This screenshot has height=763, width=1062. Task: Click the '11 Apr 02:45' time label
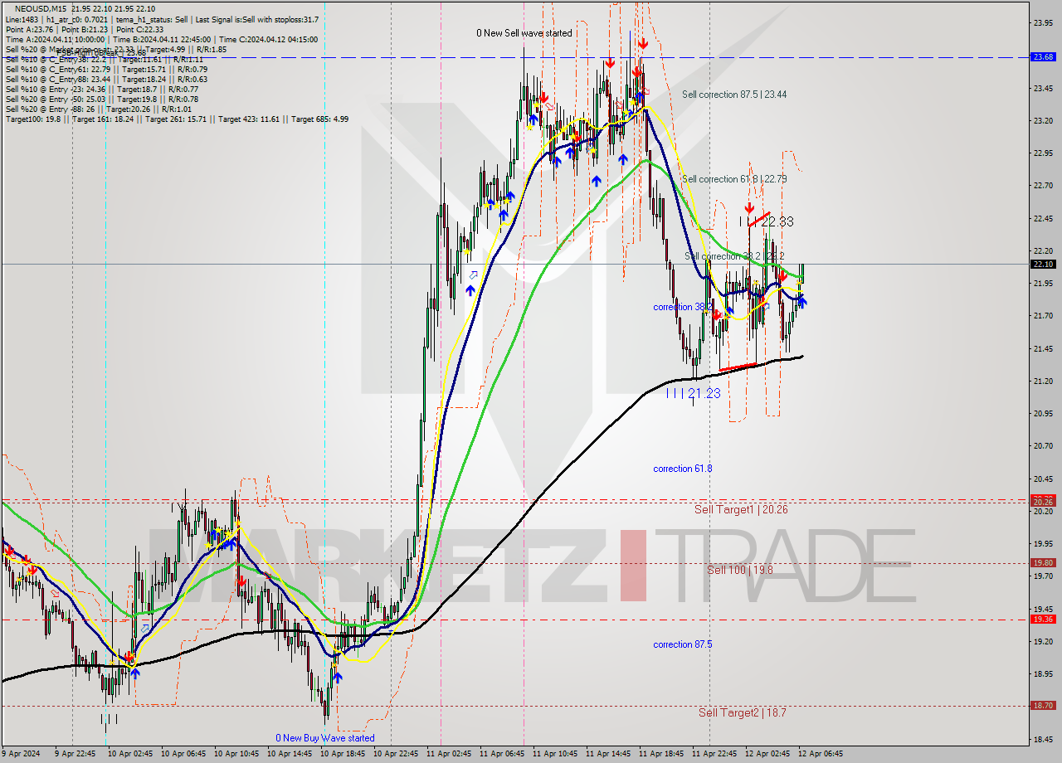449,754
